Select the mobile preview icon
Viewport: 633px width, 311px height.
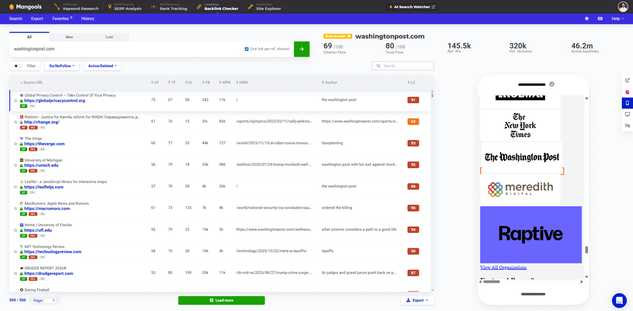click(627, 103)
